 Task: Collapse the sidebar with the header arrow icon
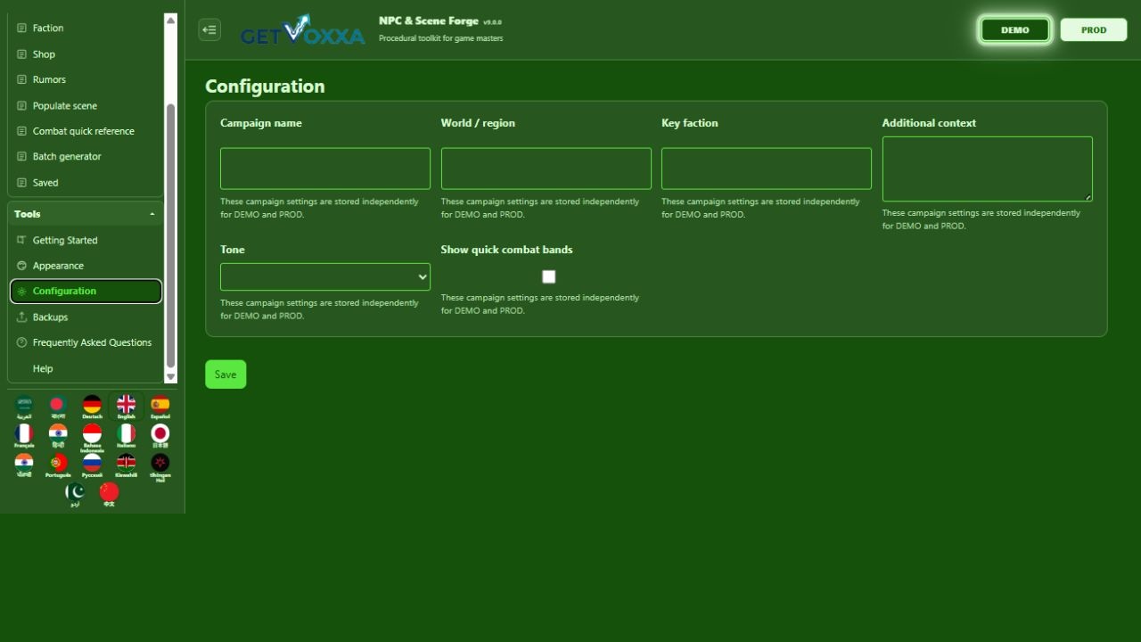click(x=209, y=29)
